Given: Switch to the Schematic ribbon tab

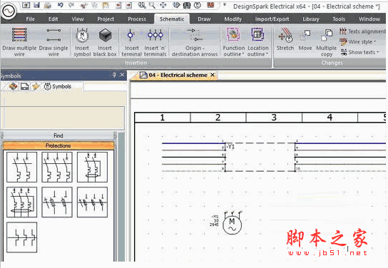Looking at the screenshot, I should [172, 19].
